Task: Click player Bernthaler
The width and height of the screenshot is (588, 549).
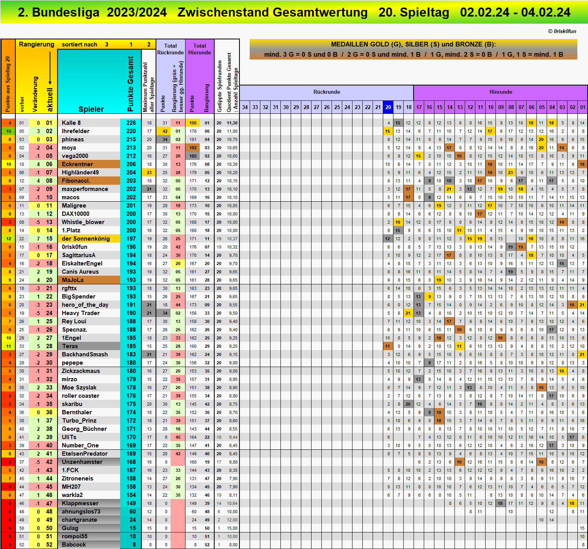Action: [x=77, y=412]
